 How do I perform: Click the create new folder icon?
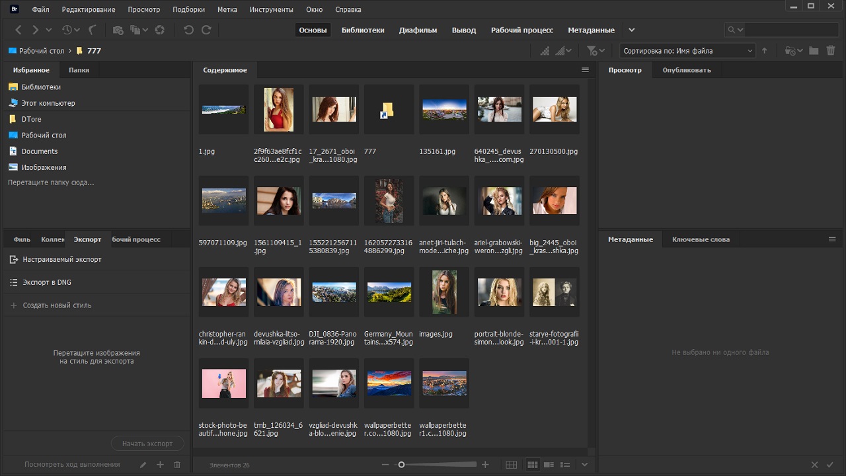pyautogui.click(x=814, y=51)
